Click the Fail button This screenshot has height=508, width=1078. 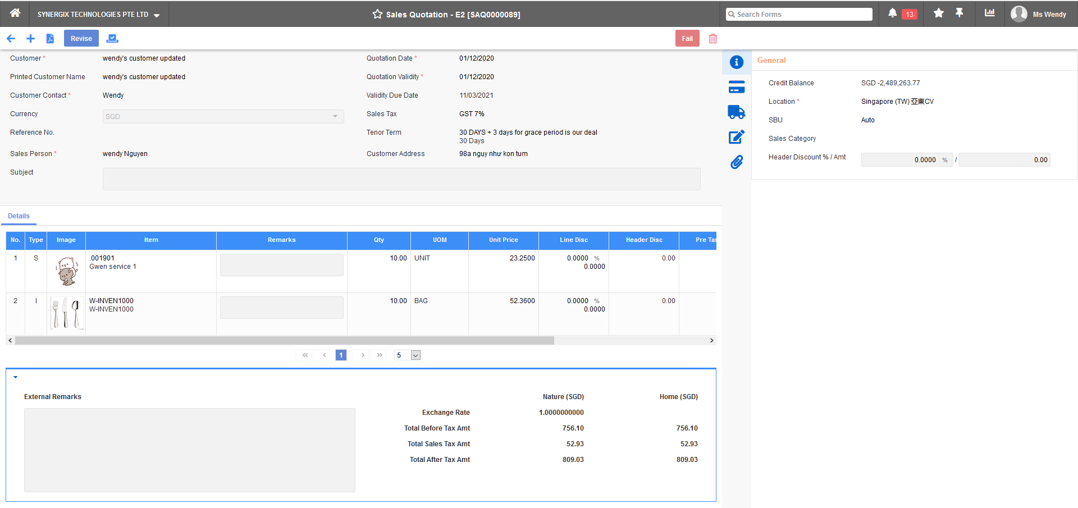(687, 38)
